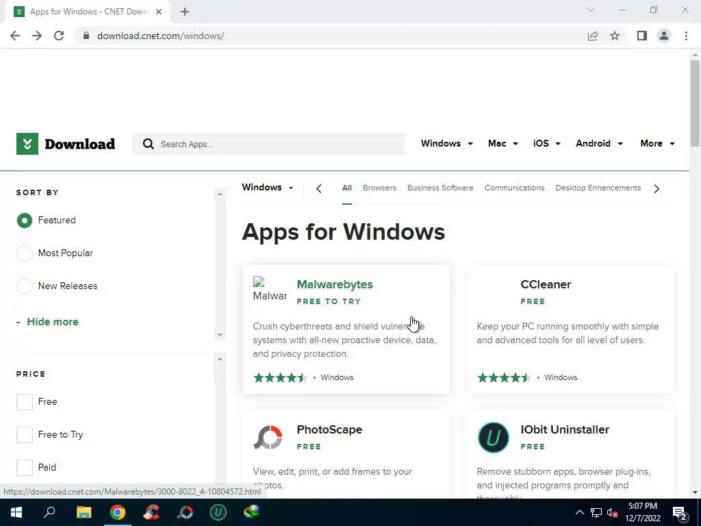Open the Malwarebytes app link
Image resolution: width=701 pixels, height=526 pixels.
(x=335, y=284)
